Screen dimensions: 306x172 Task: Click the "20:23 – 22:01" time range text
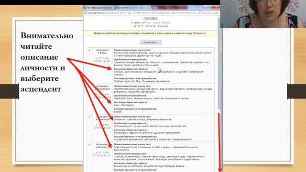coord(102,156)
